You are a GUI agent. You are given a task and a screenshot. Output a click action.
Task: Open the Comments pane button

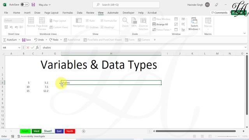(x=219, y=13)
